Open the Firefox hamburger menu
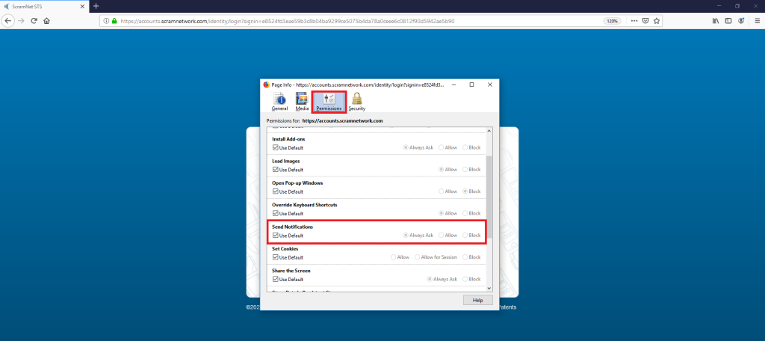Image resolution: width=765 pixels, height=341 pixels. (755, 21)
